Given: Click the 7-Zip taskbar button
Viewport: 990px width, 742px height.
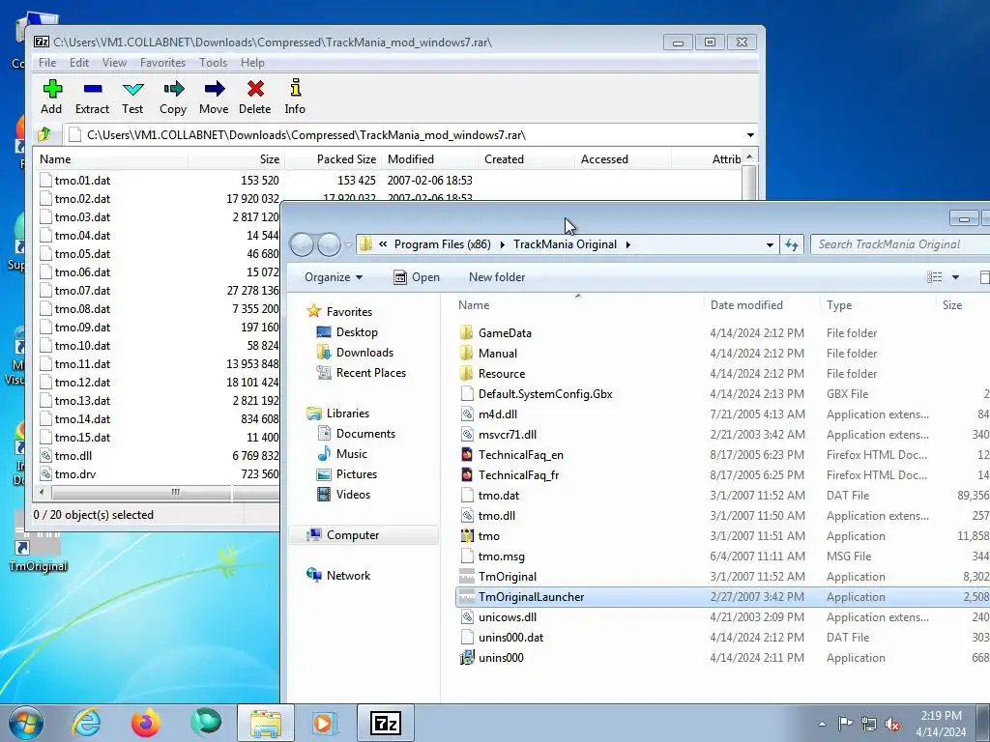Looking at the screenshot, I should click(386, 723).
